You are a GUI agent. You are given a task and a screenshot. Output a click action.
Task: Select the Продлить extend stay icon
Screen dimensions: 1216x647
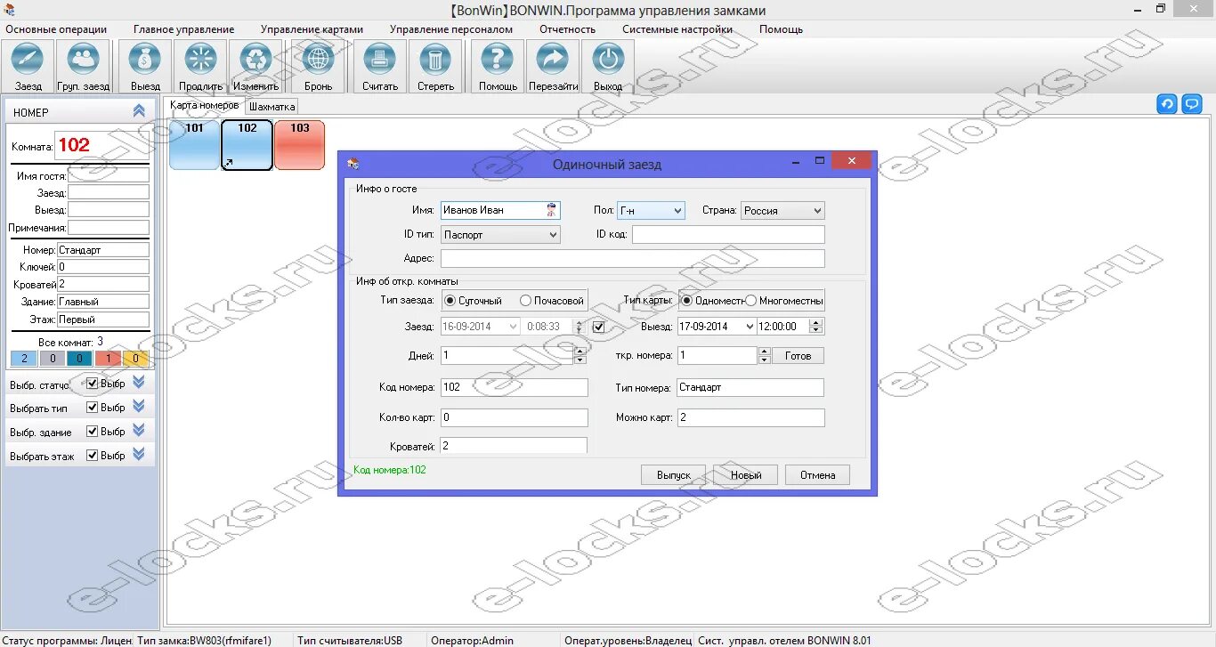(200, 67)
